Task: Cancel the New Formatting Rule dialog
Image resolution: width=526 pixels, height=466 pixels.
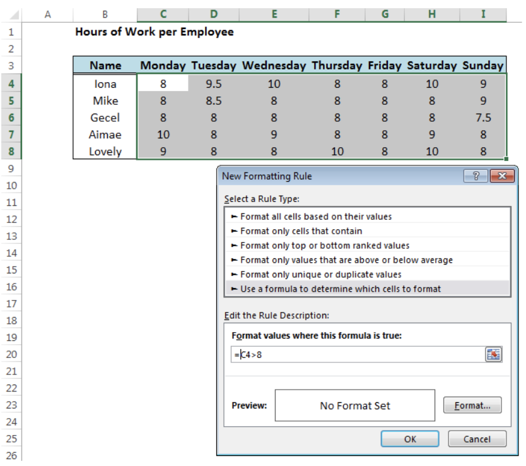Action: [477, 439]
